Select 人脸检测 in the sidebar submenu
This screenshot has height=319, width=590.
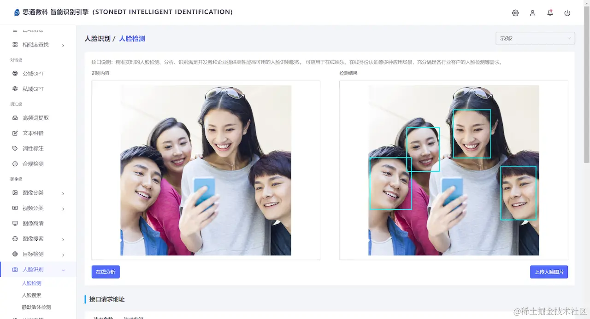click(32, 284)
